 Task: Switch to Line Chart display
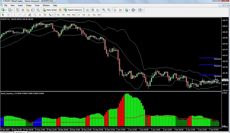click(98, 10)
